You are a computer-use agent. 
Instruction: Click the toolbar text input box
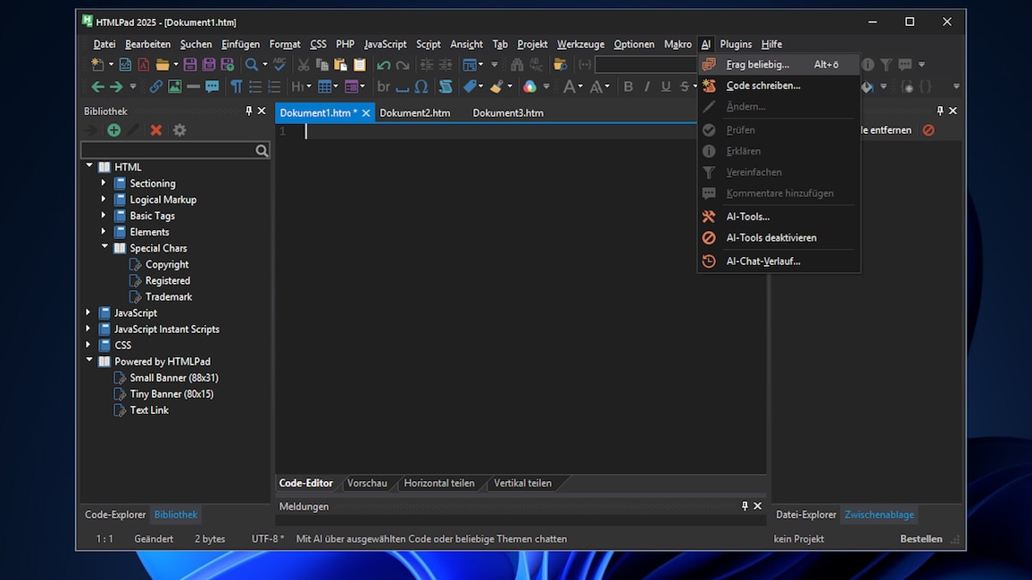[645, 64]
